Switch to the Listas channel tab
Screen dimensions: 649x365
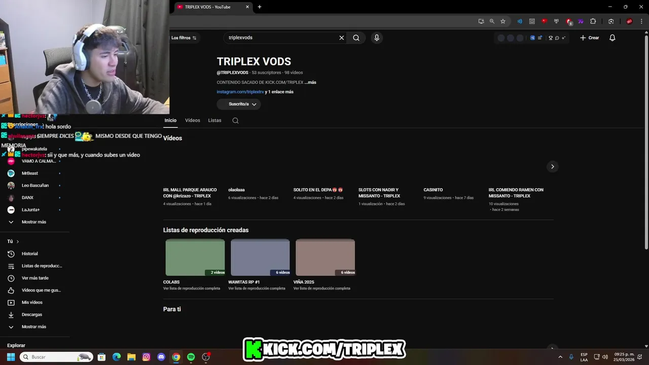pyautogui.click(x=214, y=121)
